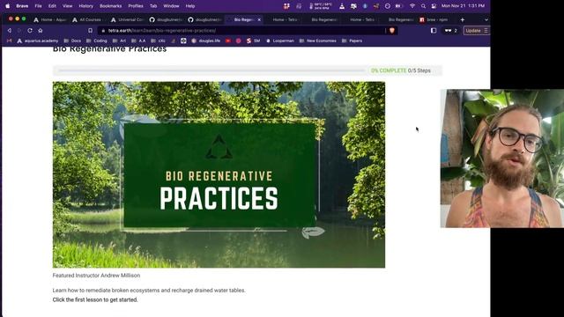Expand the New Economies bookmark folder

(x=317, y=41)
